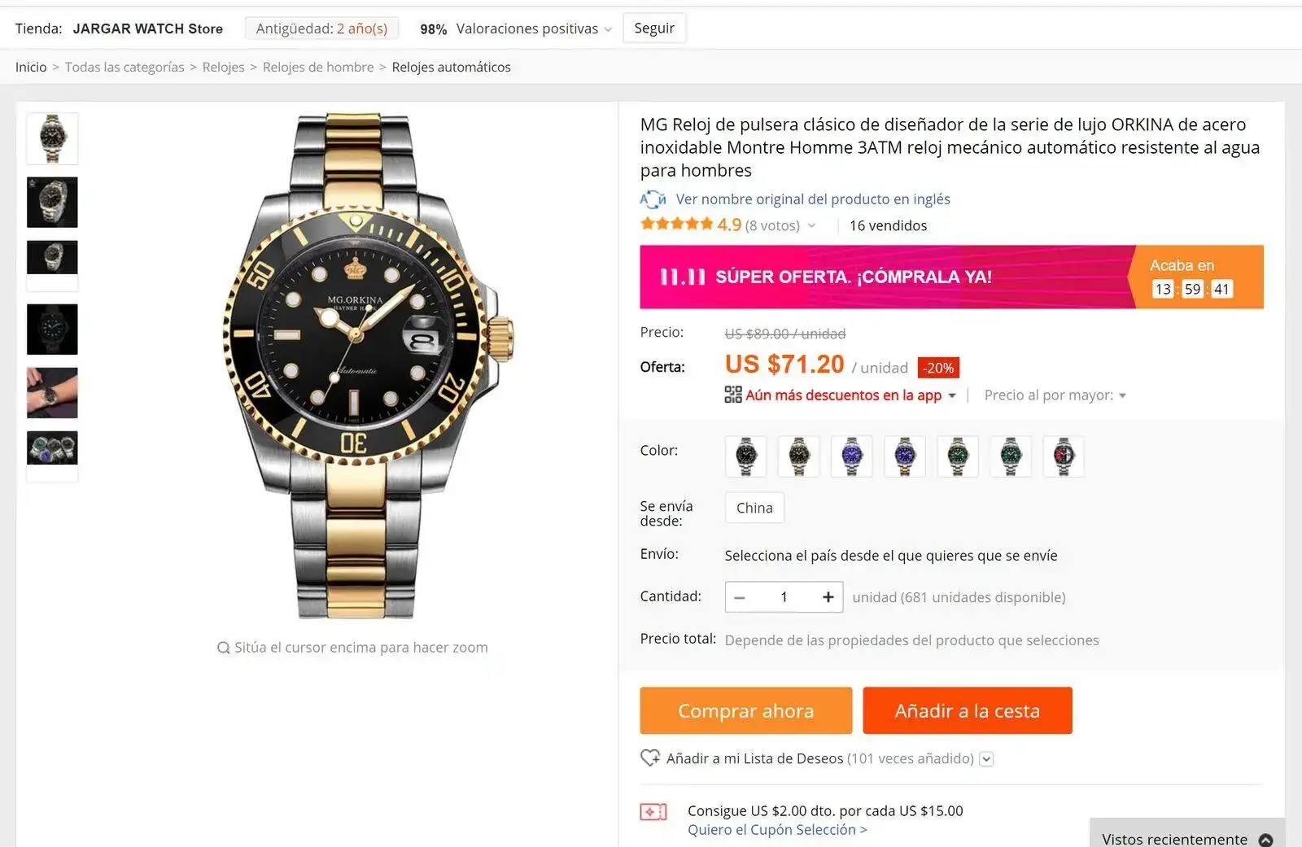Click the heart wishlist icon
Viewport: 1302px width, 847px height.
(650, 758)
